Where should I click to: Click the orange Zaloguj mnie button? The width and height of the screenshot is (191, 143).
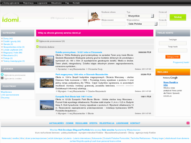pos(173,57)
